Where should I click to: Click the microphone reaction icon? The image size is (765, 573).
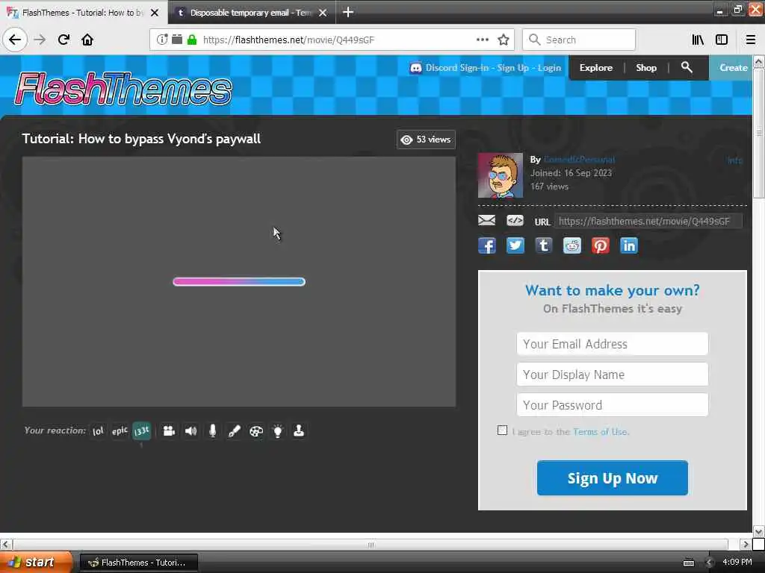click(x=213, y=430)
